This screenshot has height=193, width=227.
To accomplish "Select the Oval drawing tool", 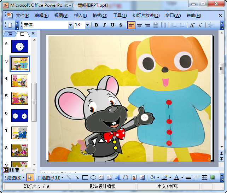I will click(x=93, y=177).
